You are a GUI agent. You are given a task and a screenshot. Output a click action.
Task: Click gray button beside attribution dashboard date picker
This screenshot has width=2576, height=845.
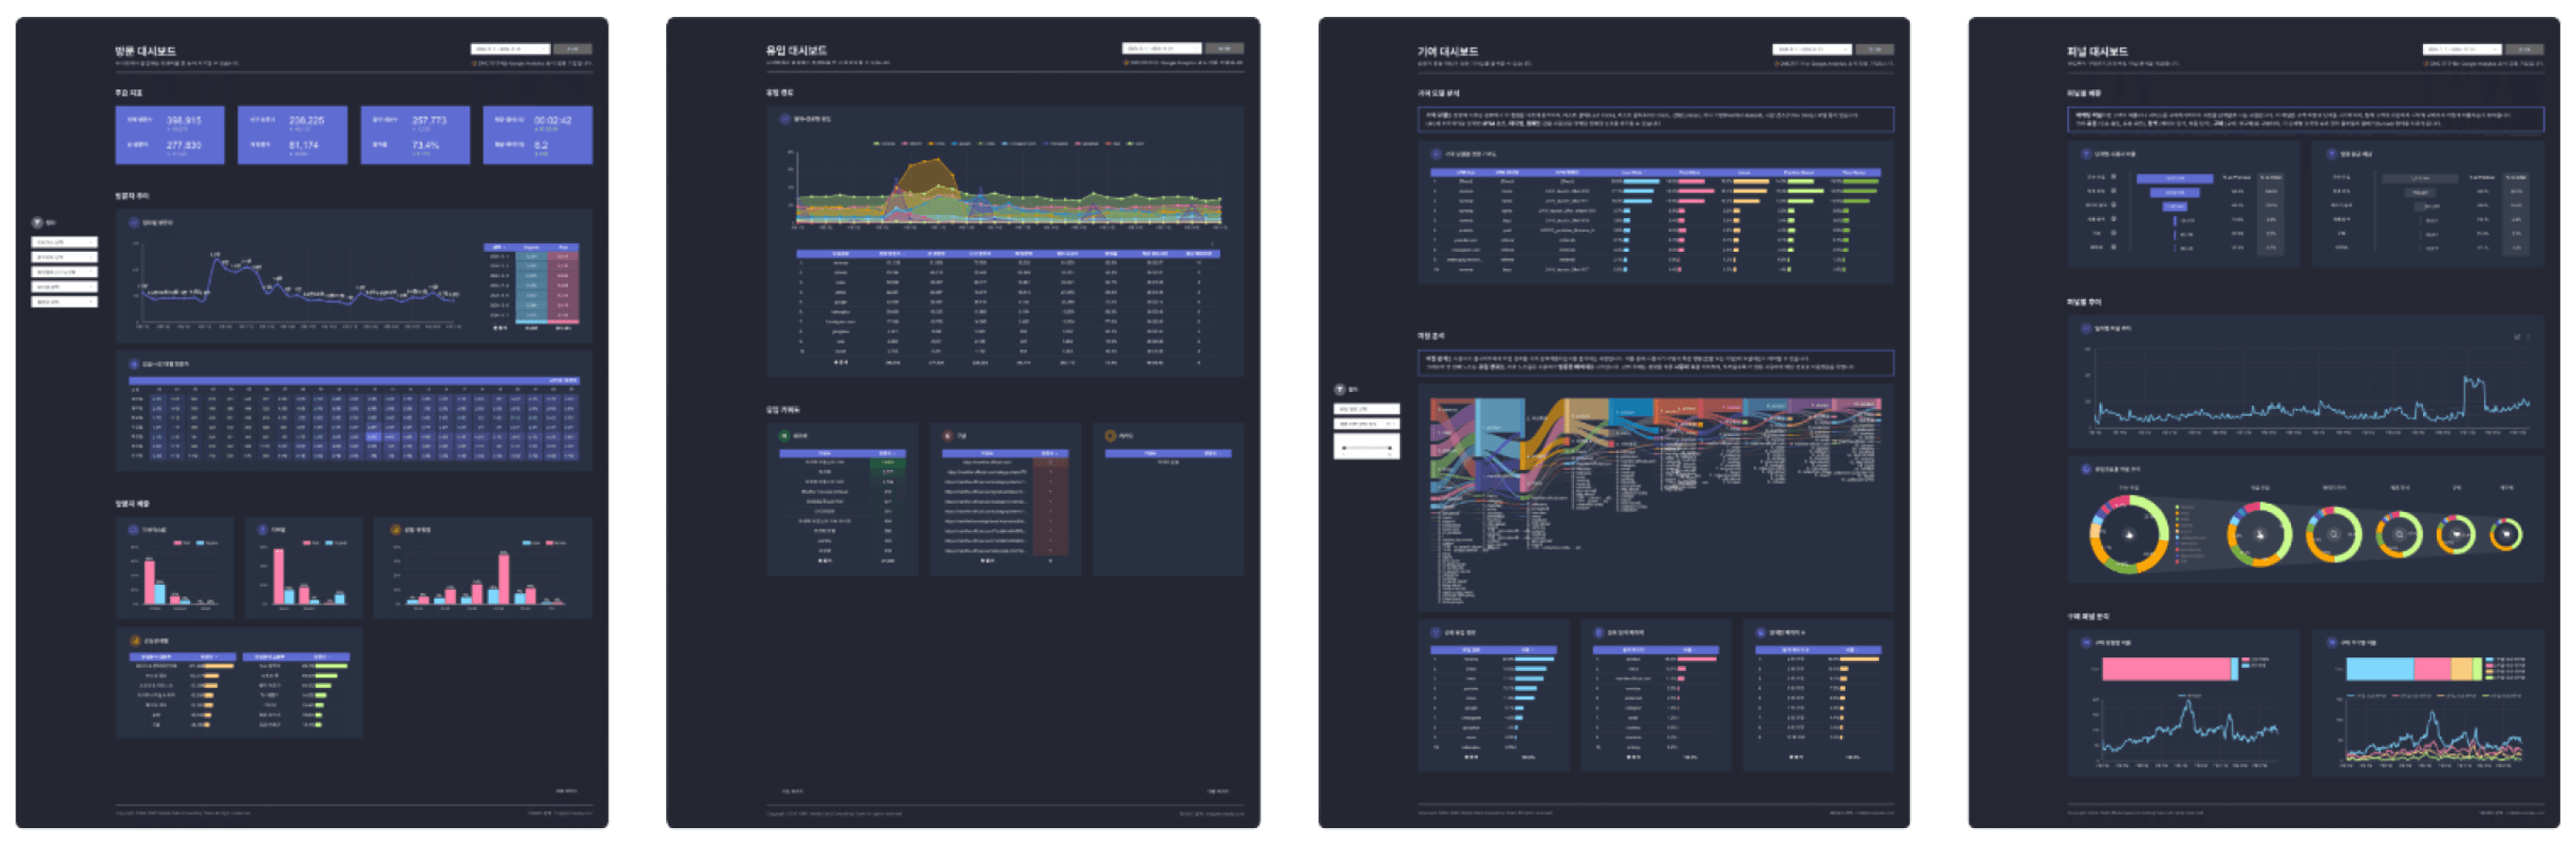[1875, 49]
